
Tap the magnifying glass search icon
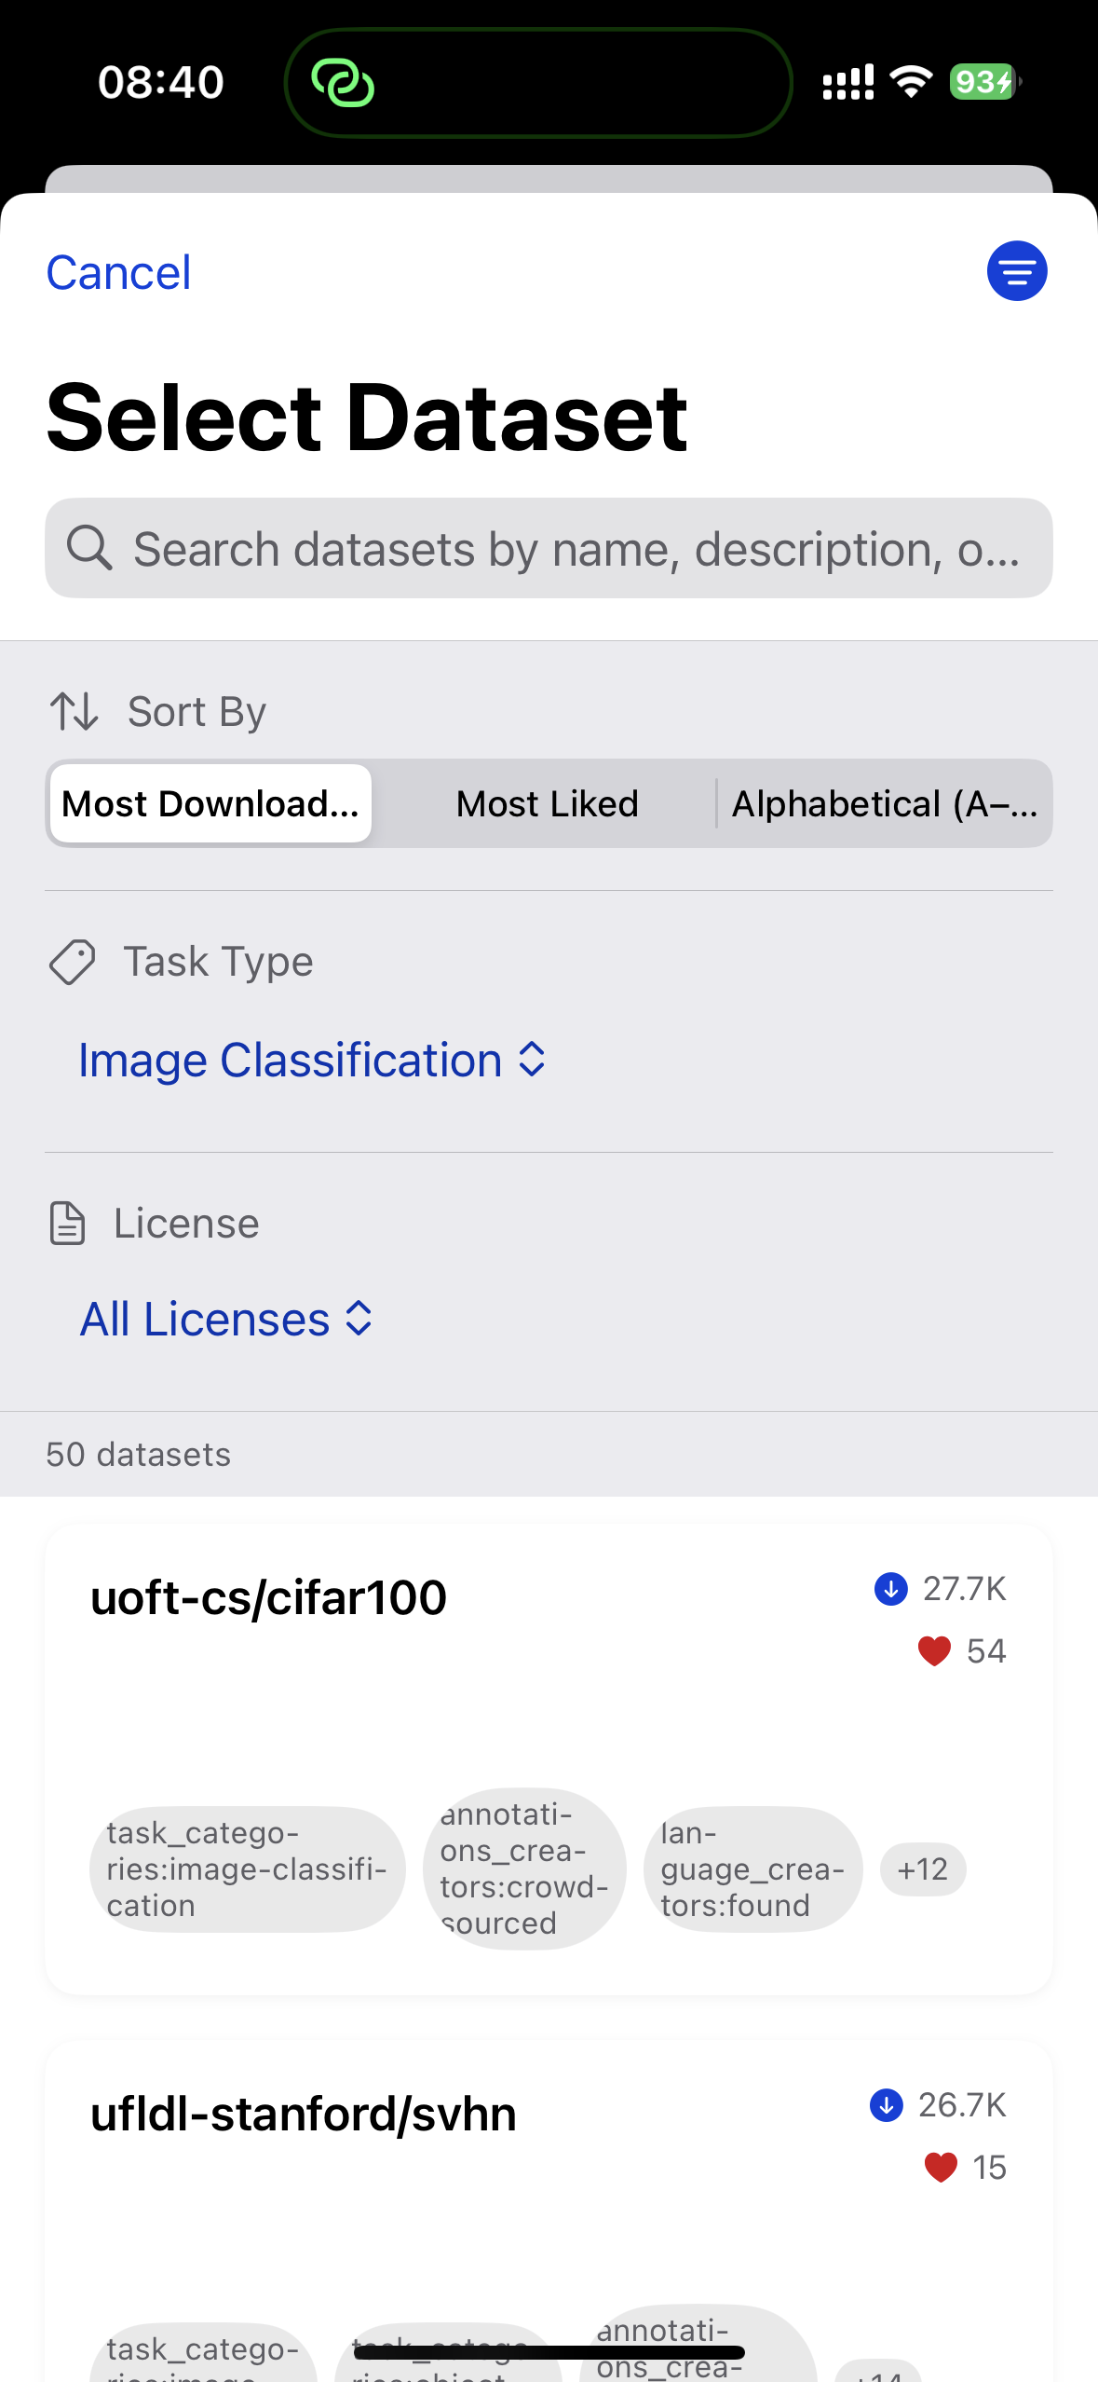89,548
